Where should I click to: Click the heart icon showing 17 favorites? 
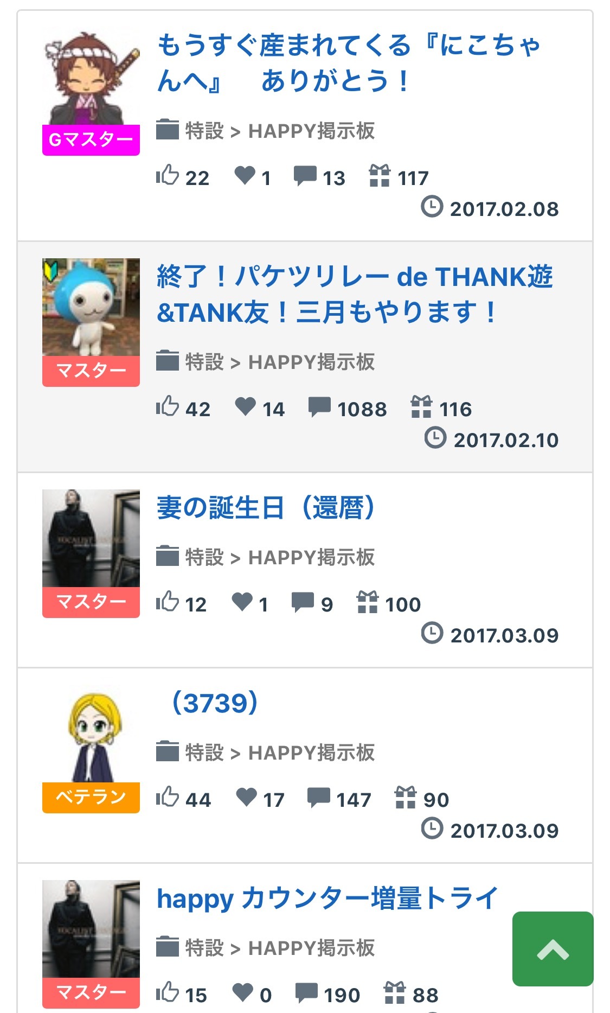tap(246, 797)
